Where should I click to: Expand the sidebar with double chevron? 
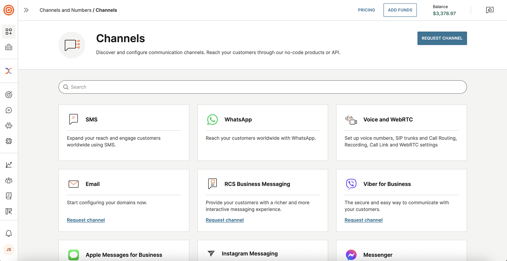[26, 10]
